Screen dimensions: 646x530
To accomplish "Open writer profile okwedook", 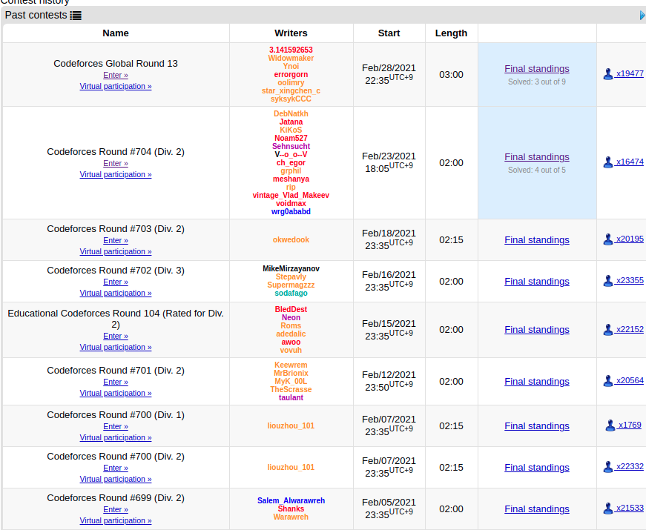I will 291,239.
